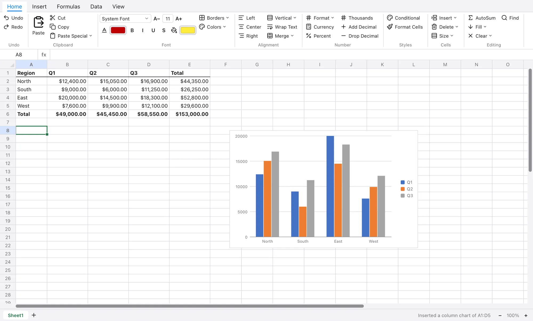The height and width of the screenshot is (321, 533).
Task: Align text Right
Action: (248, 36)
